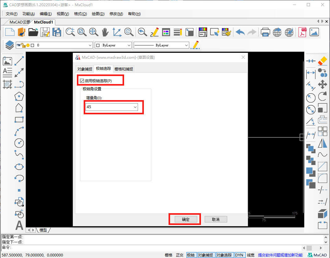Click the Save floppy disk icon

click(45, 32)
